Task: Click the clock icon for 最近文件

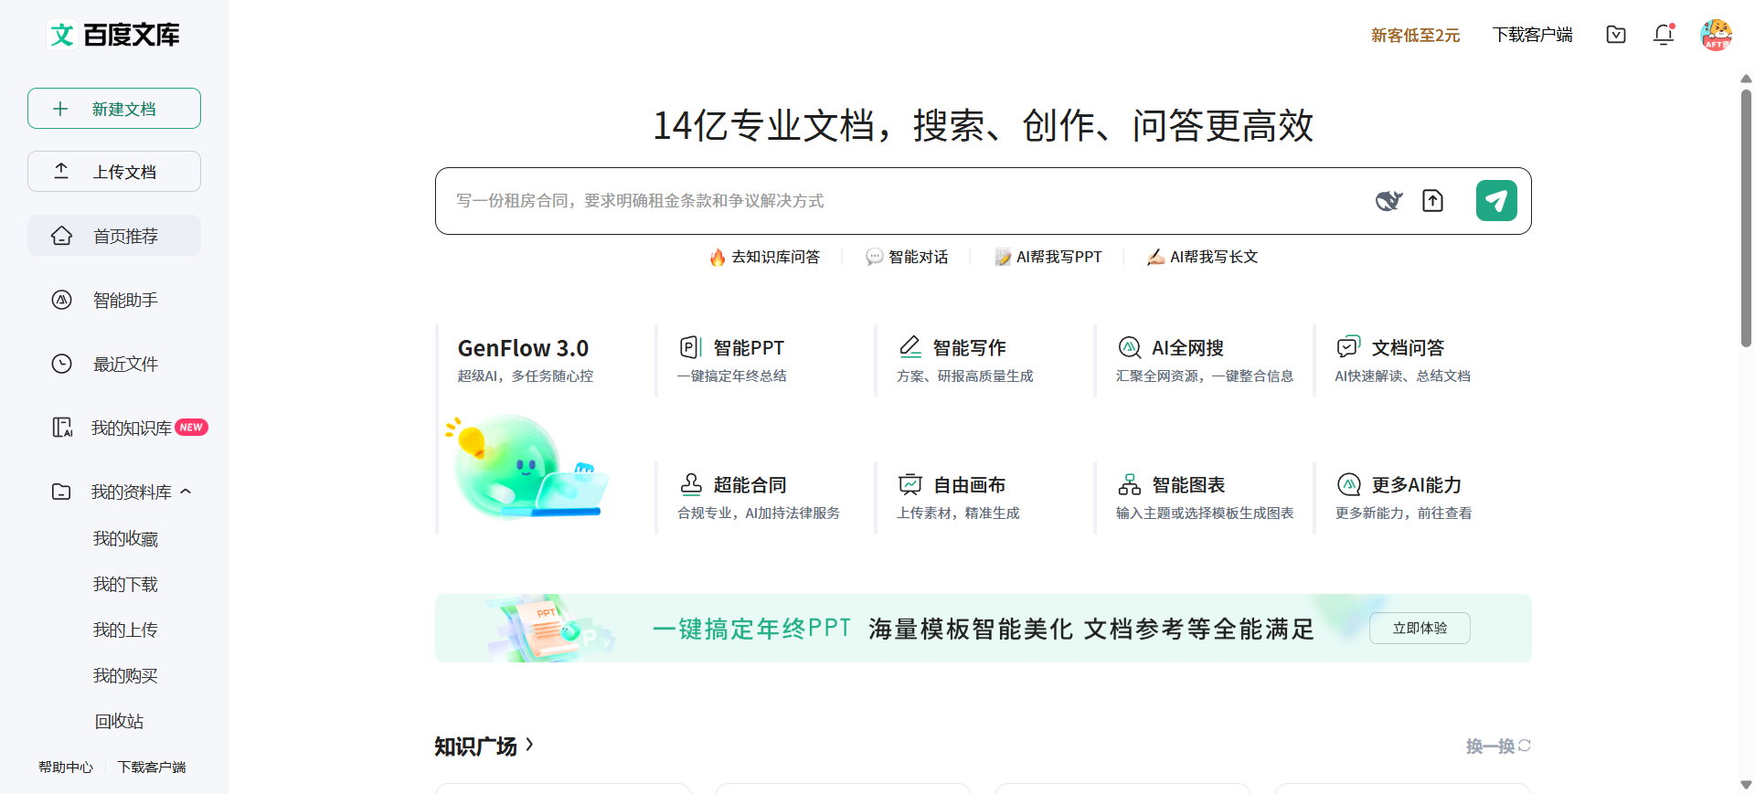Action: click(x=61, y=364)
